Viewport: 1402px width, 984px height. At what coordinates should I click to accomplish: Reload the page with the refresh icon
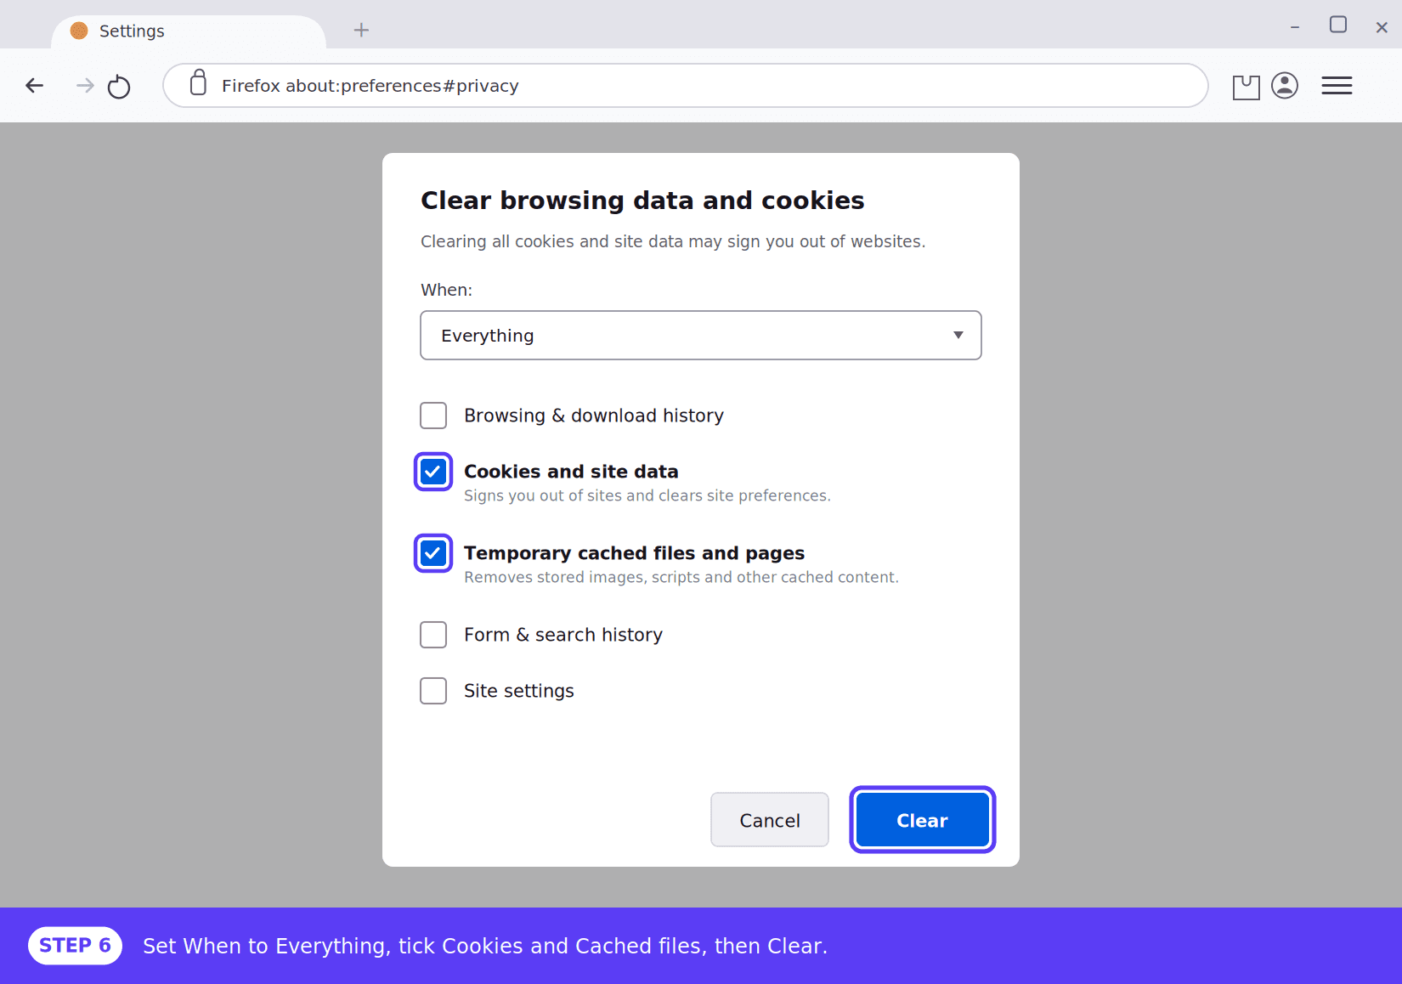(119, 86)
